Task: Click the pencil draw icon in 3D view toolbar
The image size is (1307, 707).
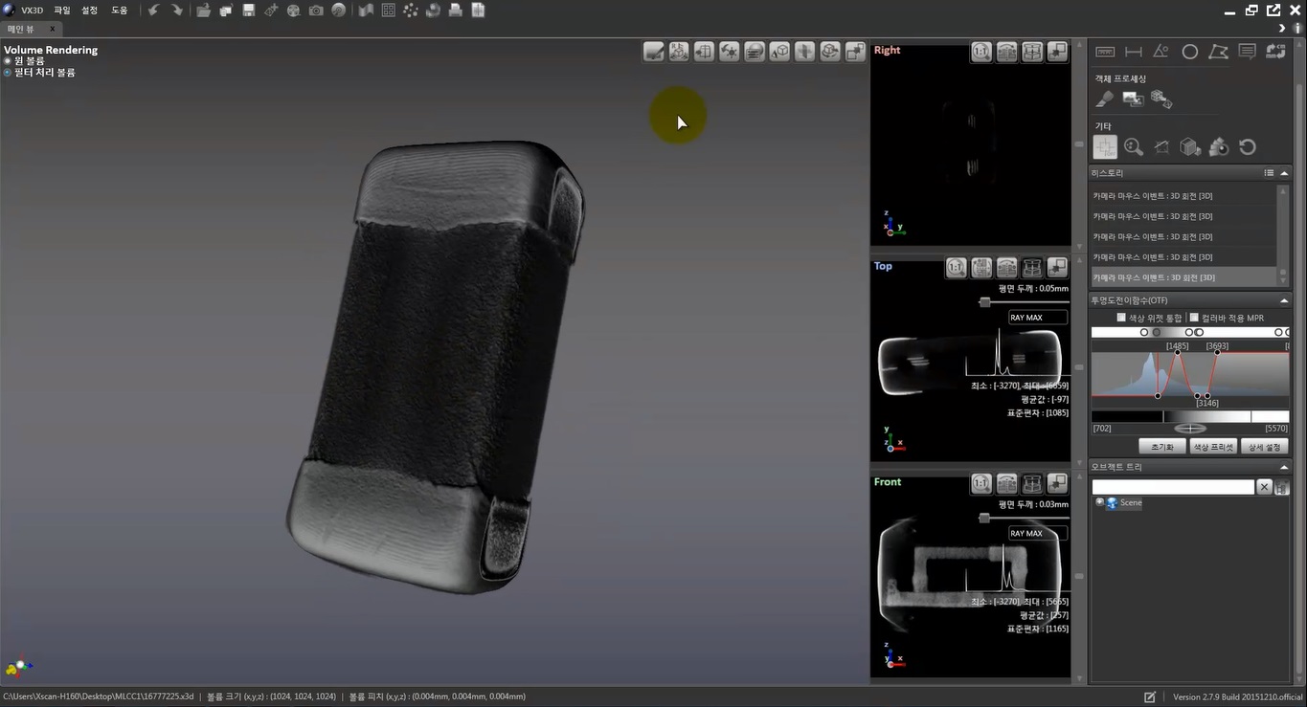Action: (x=654, y=52)
